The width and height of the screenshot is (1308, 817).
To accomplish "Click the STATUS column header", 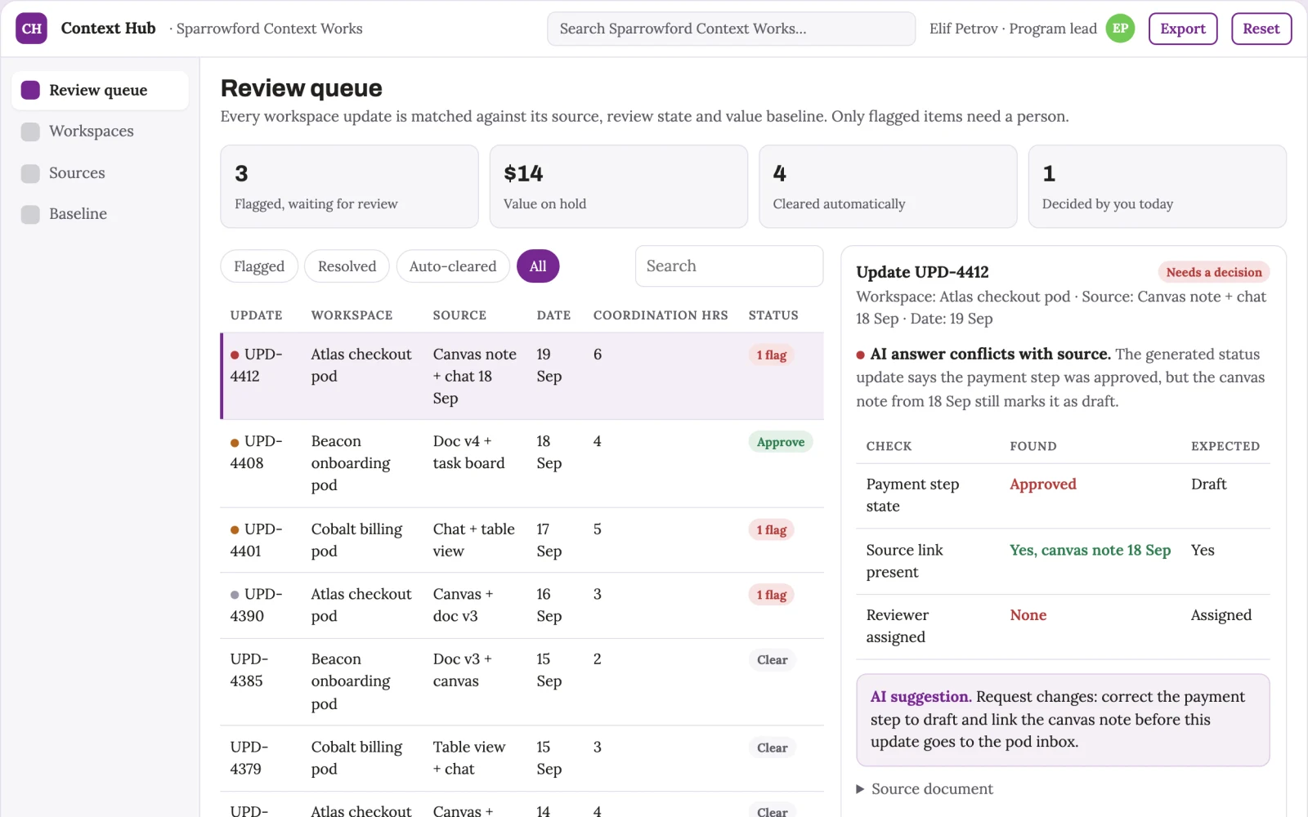I will point(773,315).
